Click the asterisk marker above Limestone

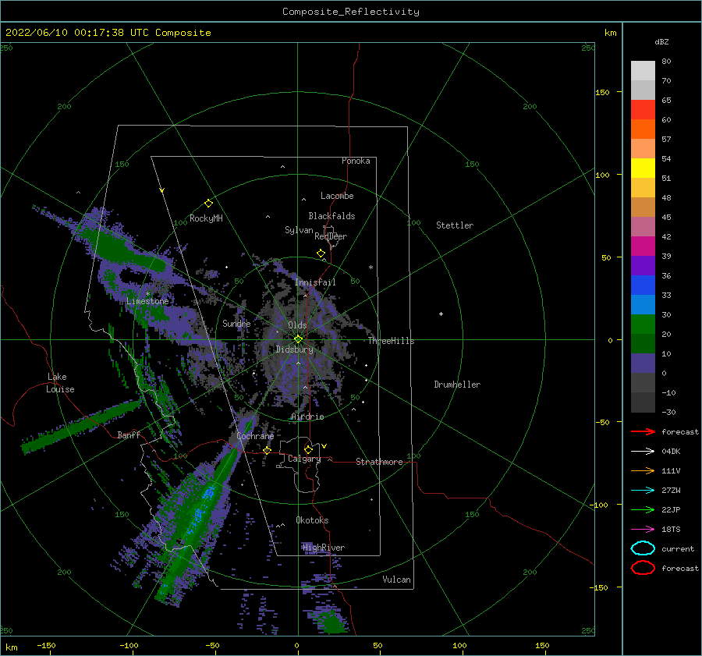[x=147, y=294]
